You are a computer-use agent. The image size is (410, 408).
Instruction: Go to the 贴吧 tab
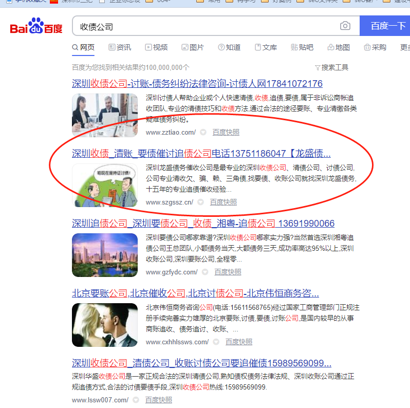(x=302, y=47)
